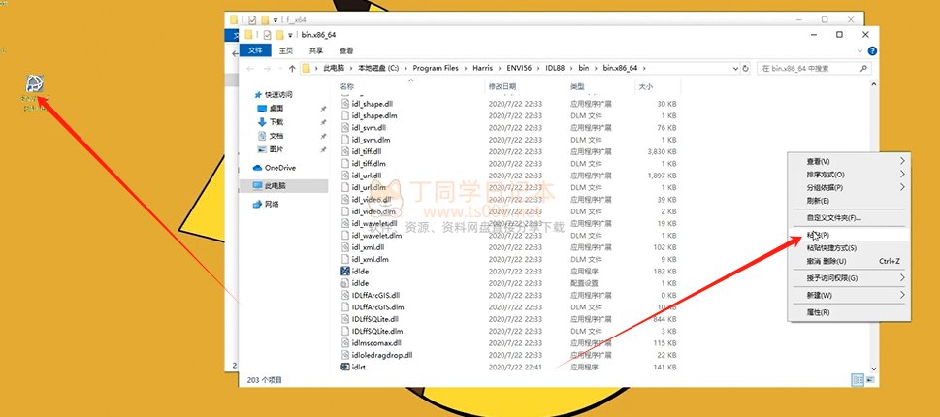Image resolution: width=940 pixels, height=417 pixels.
Task: Choose 粘贴快捷方式(S) in the context menu
Action: (x=849, y=248)
